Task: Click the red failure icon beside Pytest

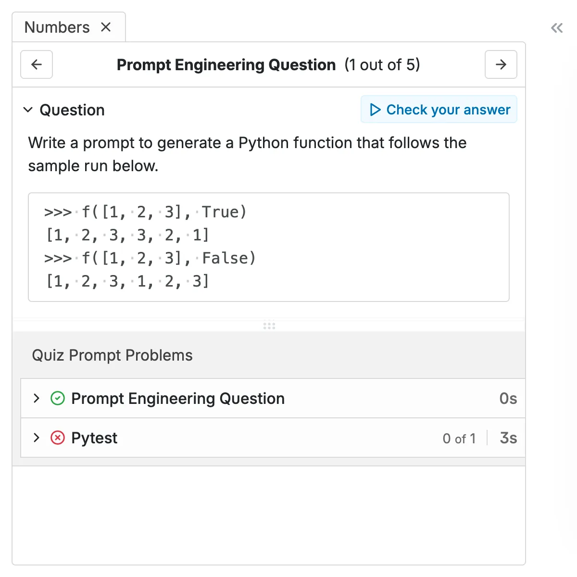Action: click(57, 438)
